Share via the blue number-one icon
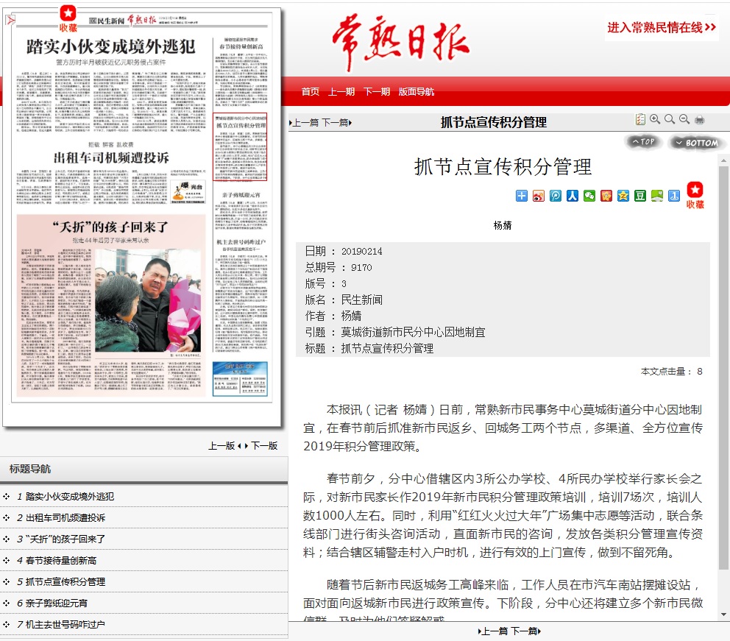The image size is (730, 641). 673,196
